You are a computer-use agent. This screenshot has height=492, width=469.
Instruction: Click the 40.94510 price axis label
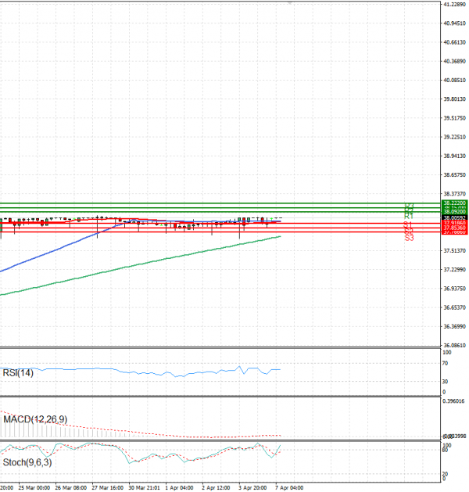click(x=455, y=23)
